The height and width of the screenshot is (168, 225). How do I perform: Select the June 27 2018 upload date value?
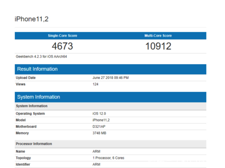(110, 78)
